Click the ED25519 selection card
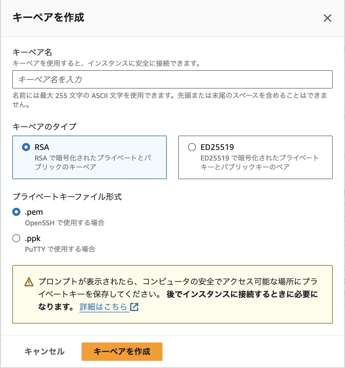The width and height of the screenshot is (345, 368). pos(255,157)
